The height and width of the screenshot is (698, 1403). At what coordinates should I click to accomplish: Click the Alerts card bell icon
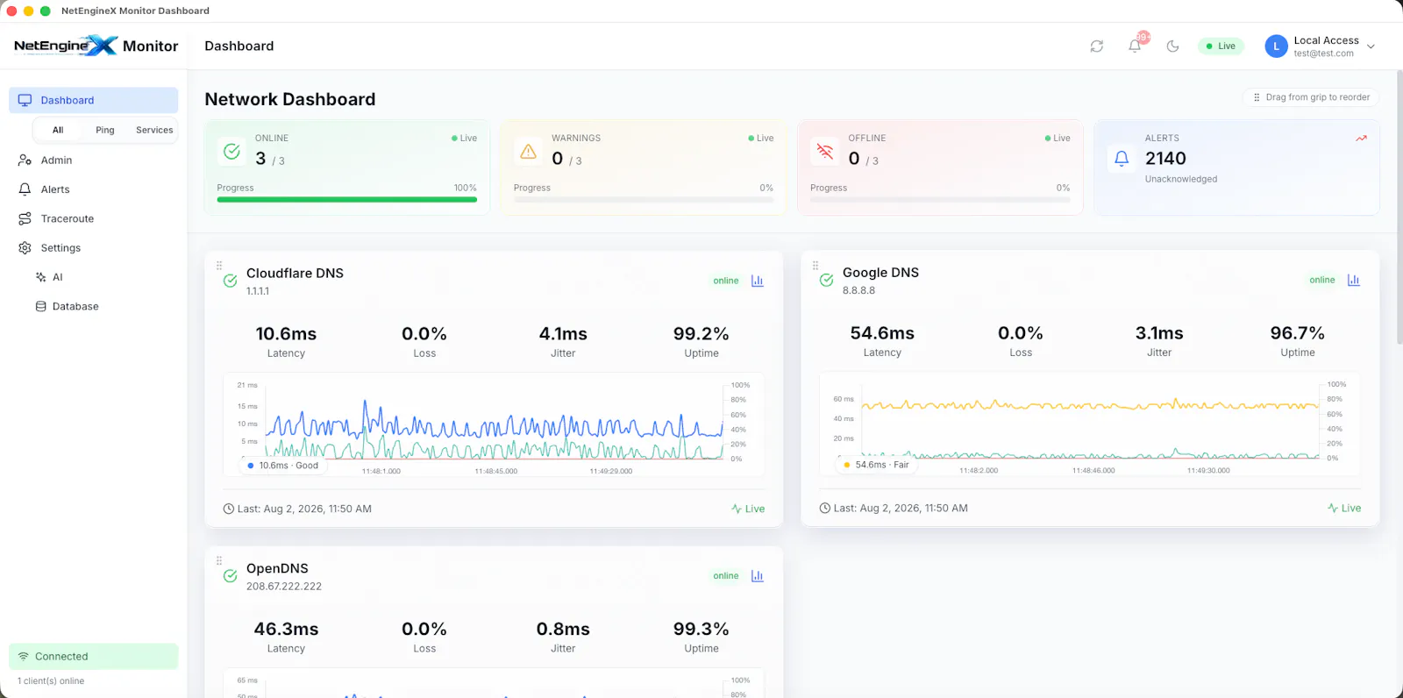point(1122,159)
